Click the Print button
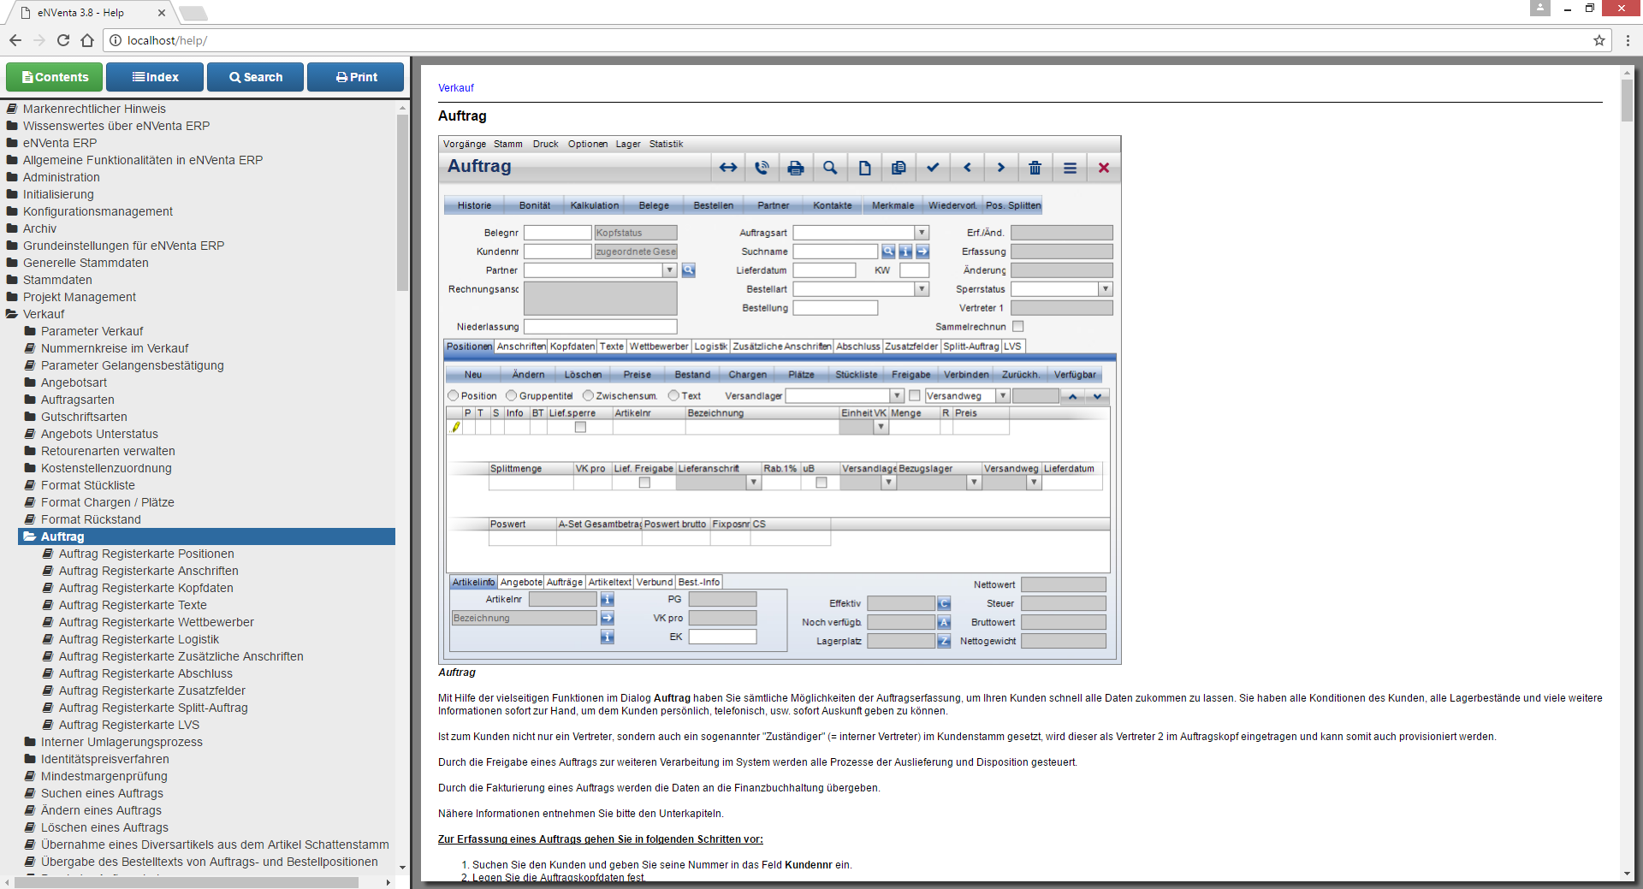1643x889 pixels. tap(356, 77)
